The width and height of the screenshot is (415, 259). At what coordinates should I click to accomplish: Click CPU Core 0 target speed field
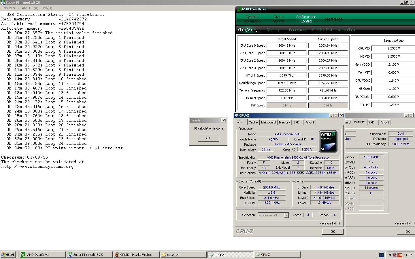click(x=286, y=45)
